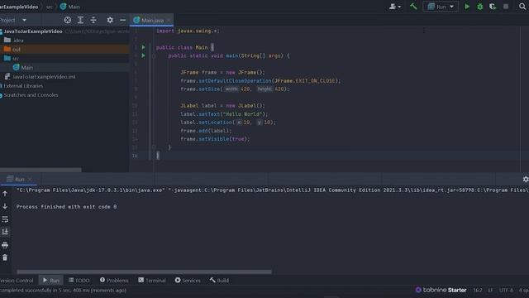This screenshot has width=529, height=298.
Task: Expand Scratches and Consoles node
Action: point(31,95)
